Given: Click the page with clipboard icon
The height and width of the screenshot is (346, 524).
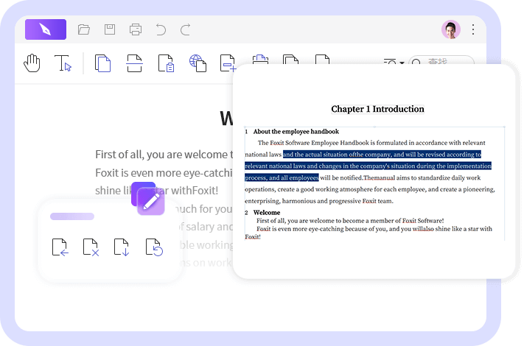Looking at the screenshot, I should [166, 63].
